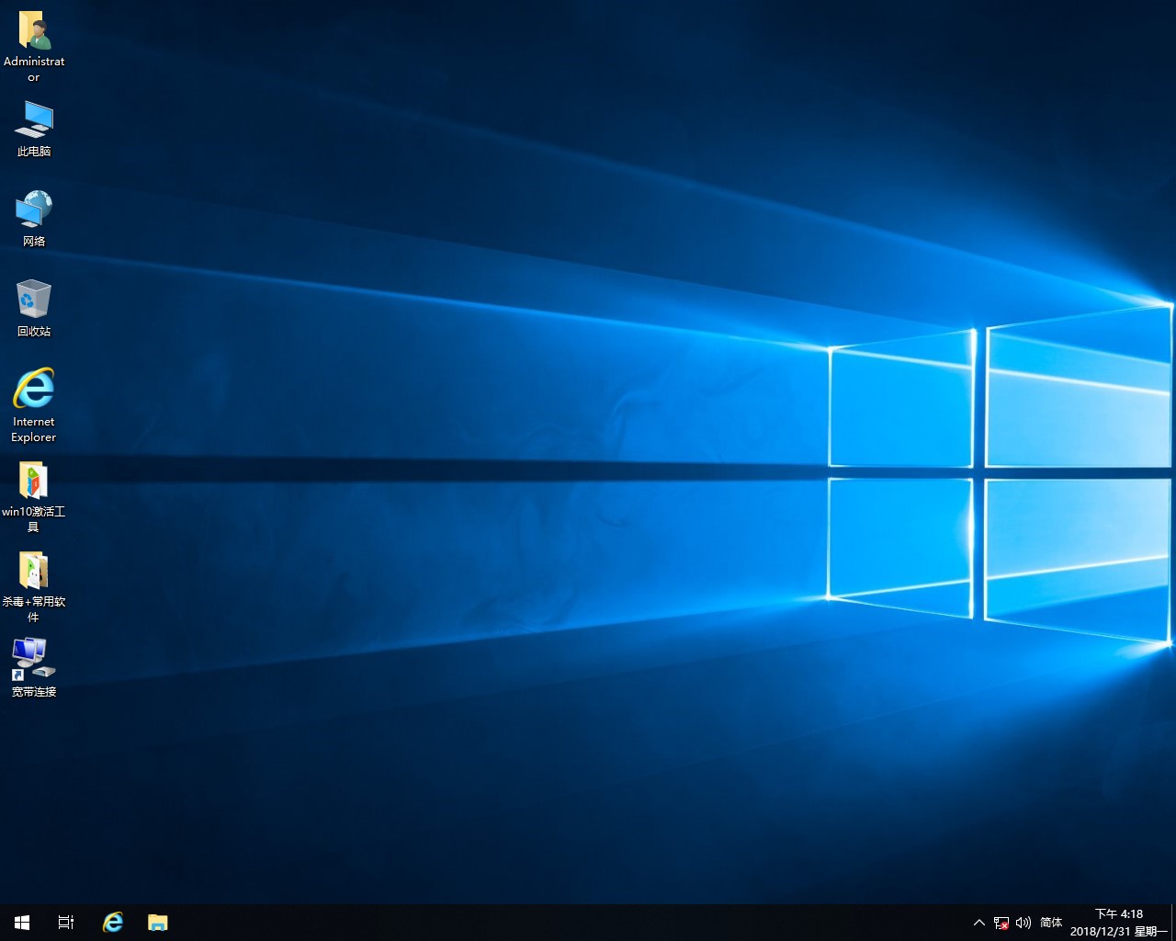Image resolution: width=1176 pixels, height=941 pixels.
Task: Click an empty area of the taskbar
Action: (551, 923)
